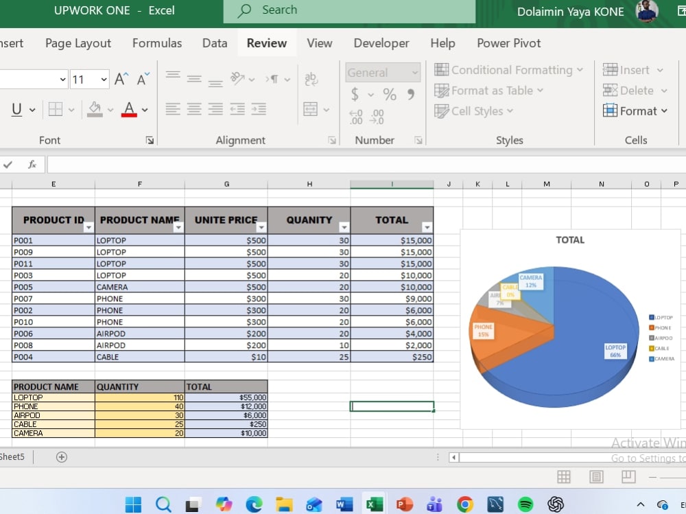Apply percent style
The height and width of the screenshot is (514, 686).
coord(390,94)
